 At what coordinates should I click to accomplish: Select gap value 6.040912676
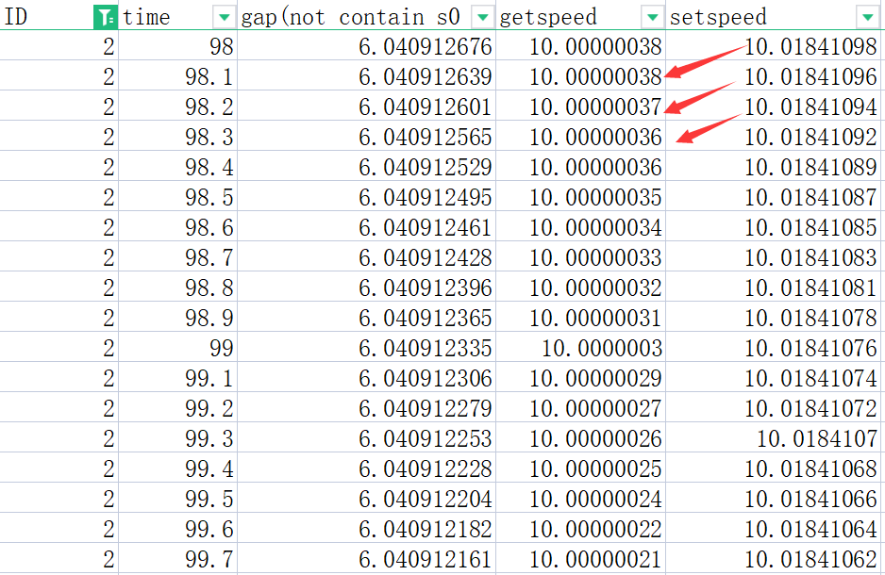(x=366, y=45)
